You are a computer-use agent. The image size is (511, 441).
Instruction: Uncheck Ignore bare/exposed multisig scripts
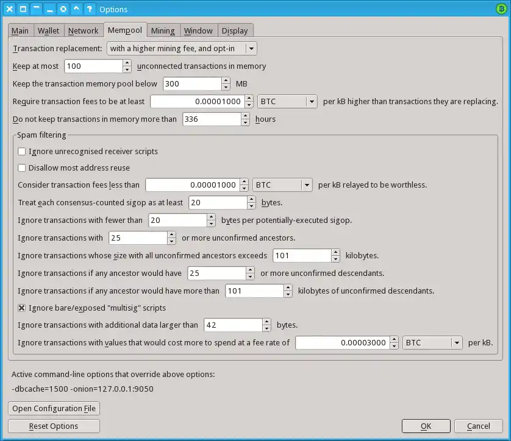point(22,308)
